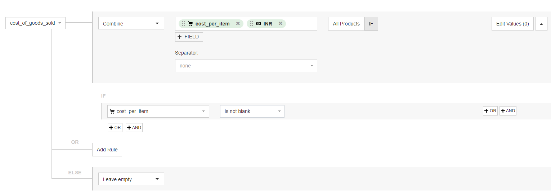Click the + FIELD button

click(x=189, y=37)
